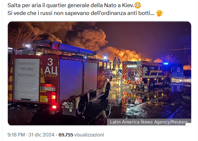The width and height of the screenshot is (198, 141).
Task: Click the 101 number on the second truck
Action: (152, 68)
